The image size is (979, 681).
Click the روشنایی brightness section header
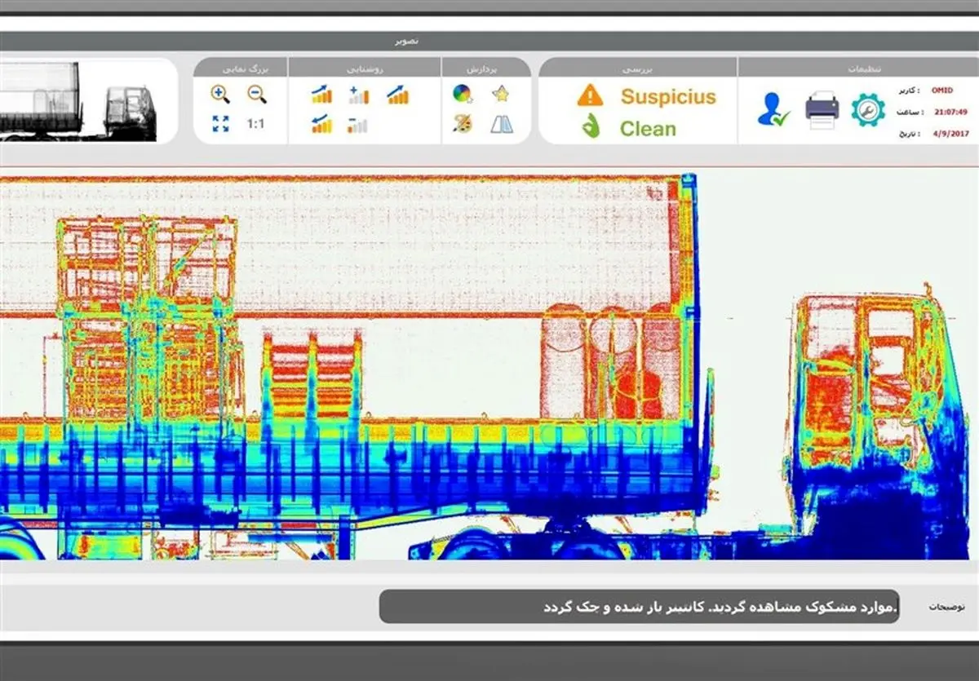pyautogui.click(x=365, y=69)
